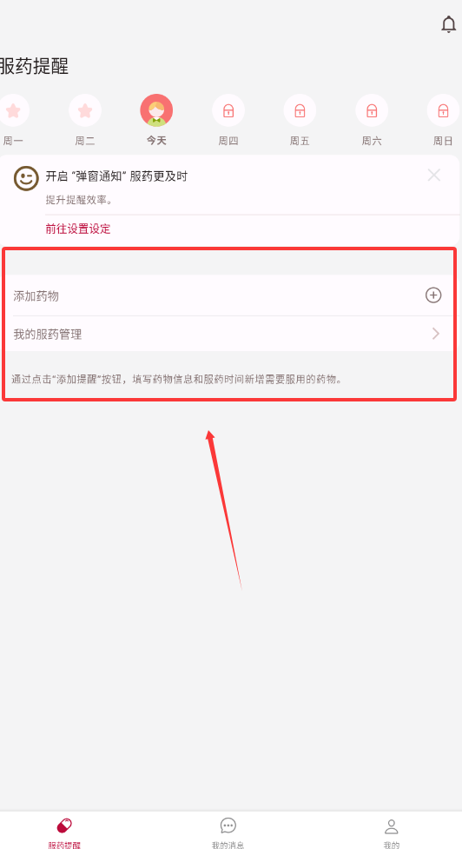Dismiss the popup notification banner
This screenshot has width=462, height=849.
tap(434, 175)
